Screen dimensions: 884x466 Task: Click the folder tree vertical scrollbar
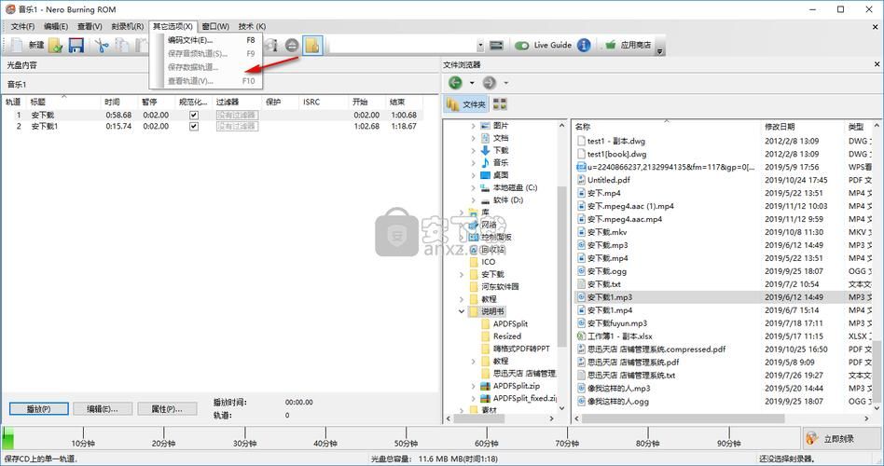[561, 265]
